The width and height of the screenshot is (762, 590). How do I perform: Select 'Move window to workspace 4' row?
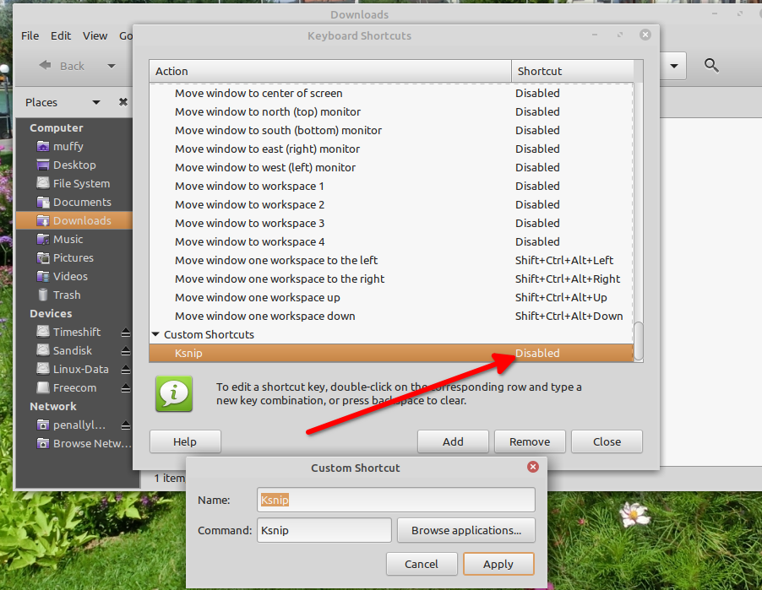(x=391, y=241)
